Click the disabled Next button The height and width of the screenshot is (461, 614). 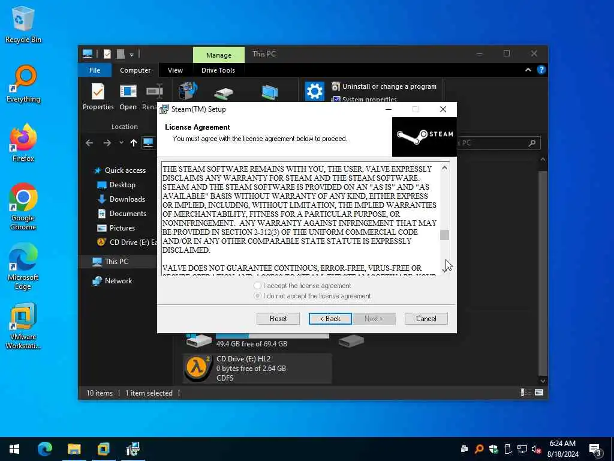tap(374, 319)
